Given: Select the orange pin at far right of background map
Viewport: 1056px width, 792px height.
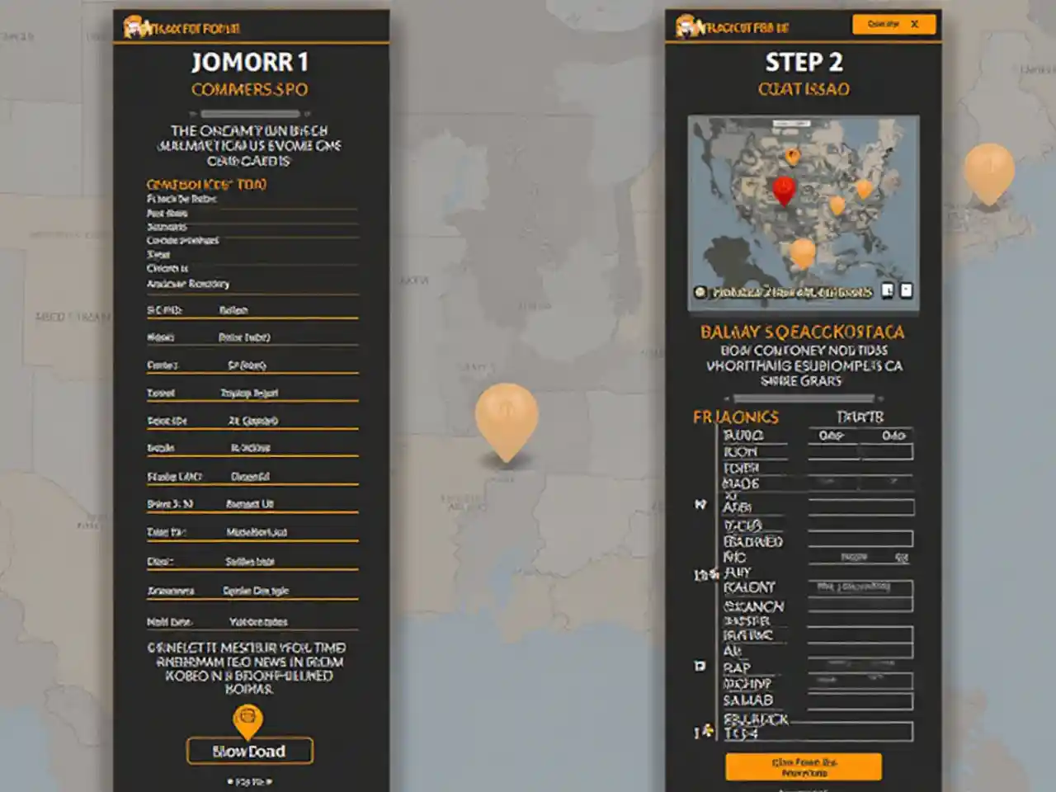Looking at the screenshot, I should pos(988,171).
